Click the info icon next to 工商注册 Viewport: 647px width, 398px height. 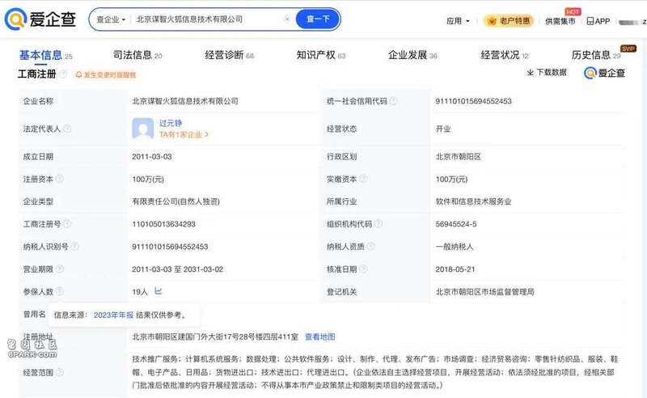pos(63,74)
